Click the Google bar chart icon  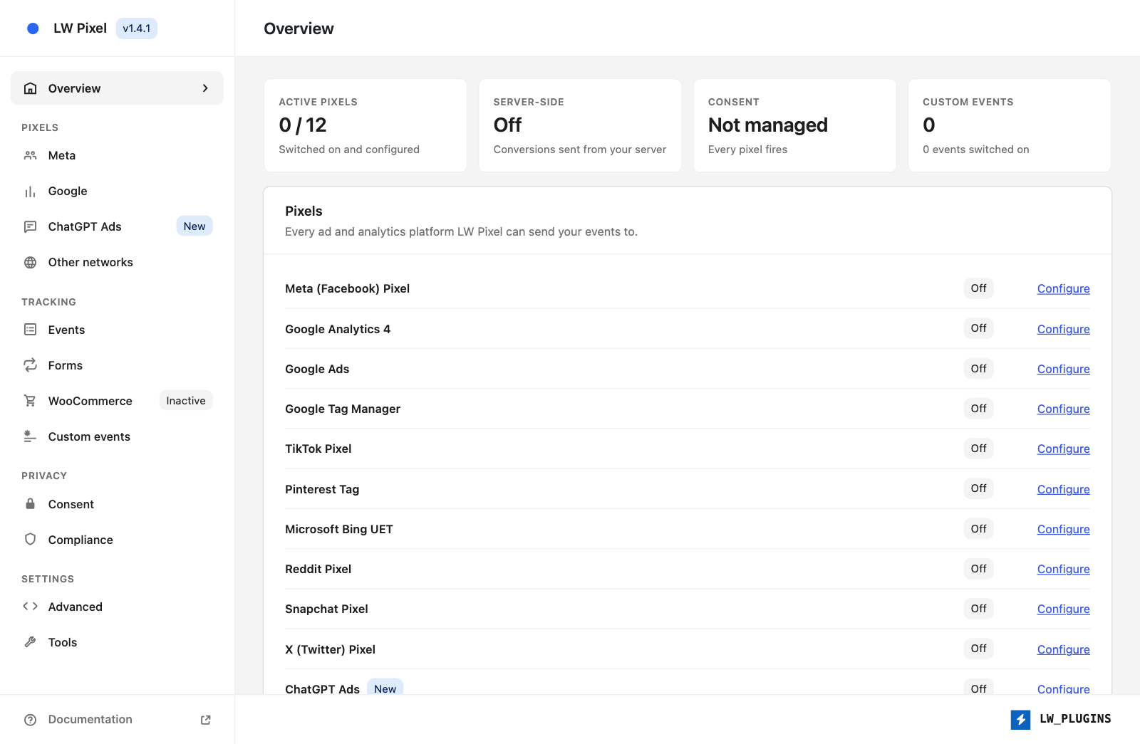pyautogui.click(x=30, y=191)
